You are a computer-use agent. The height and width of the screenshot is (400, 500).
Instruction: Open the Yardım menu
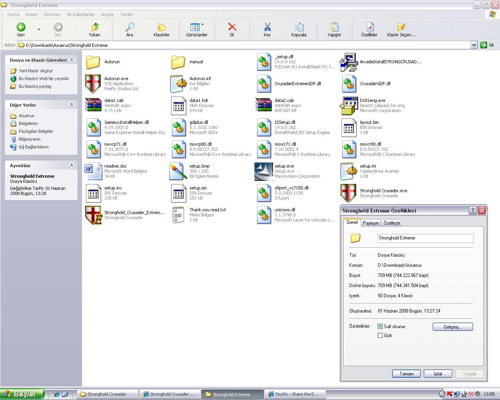[x=127, y=14]
